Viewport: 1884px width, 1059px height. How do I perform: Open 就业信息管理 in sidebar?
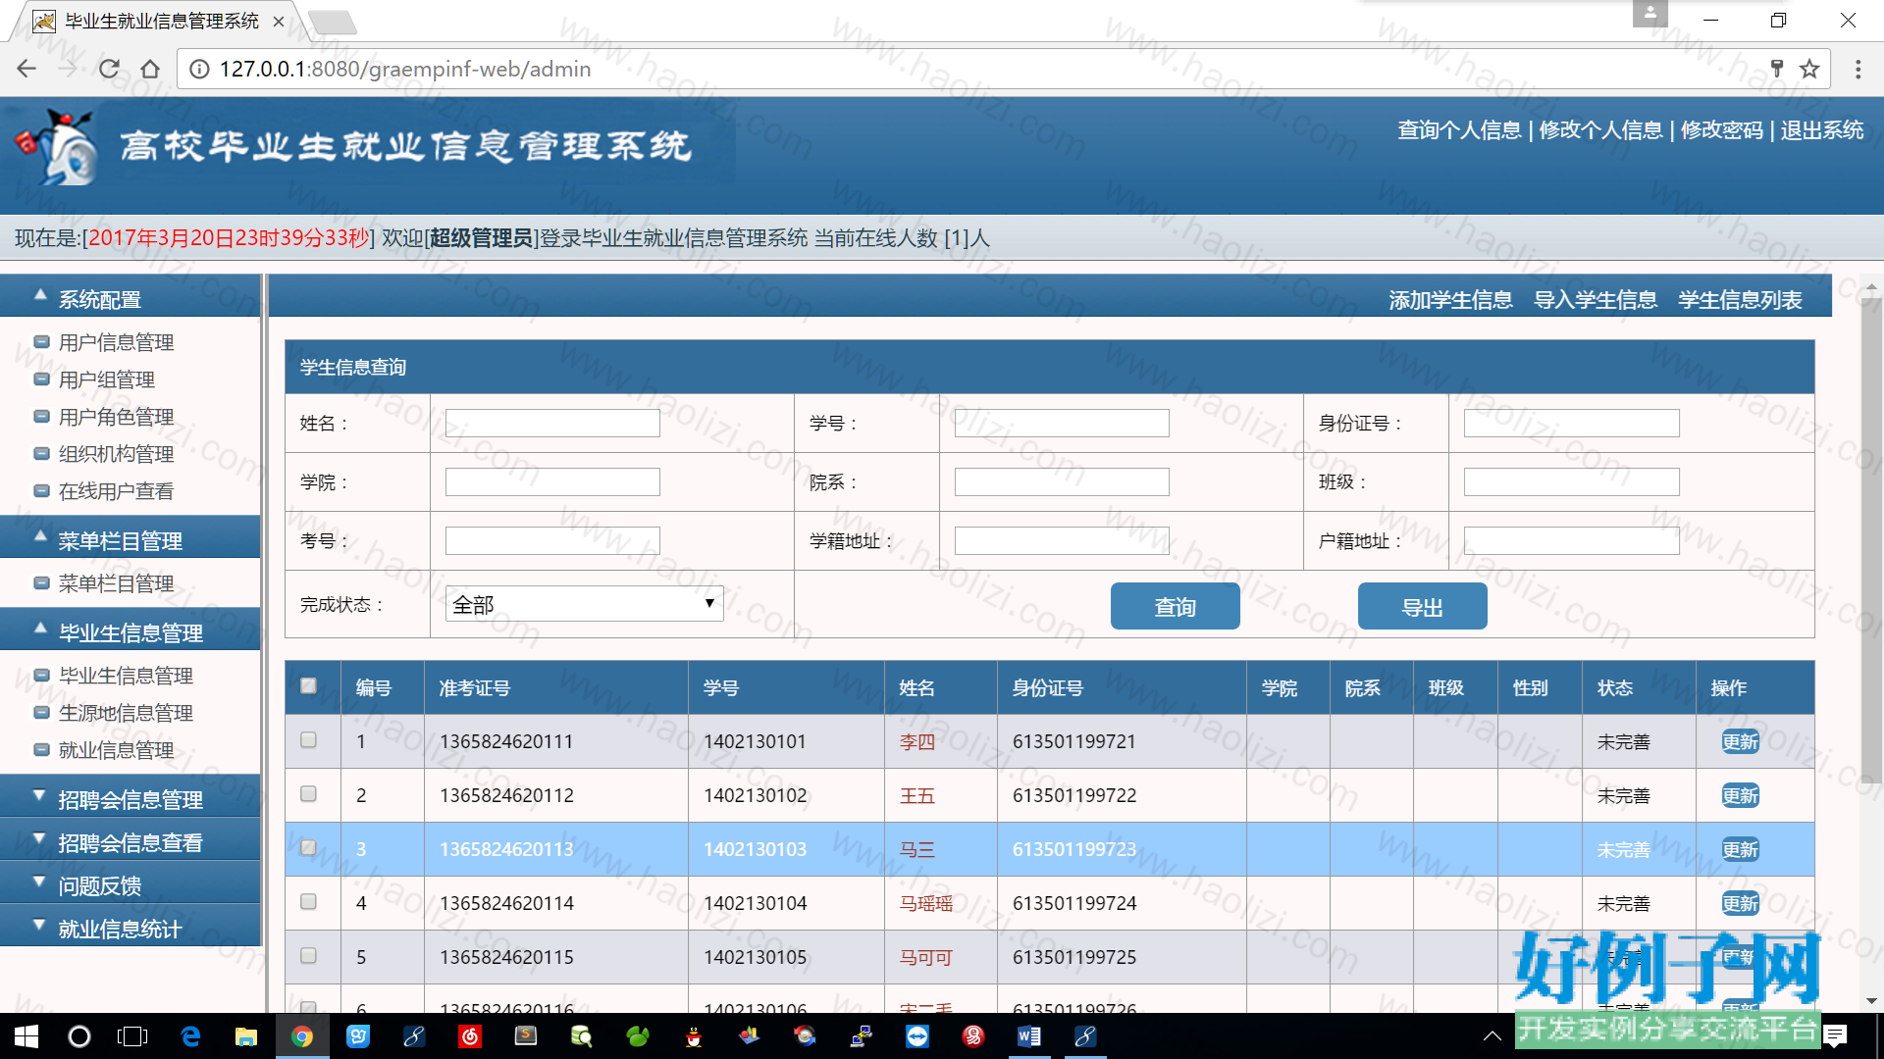[116, 750]
